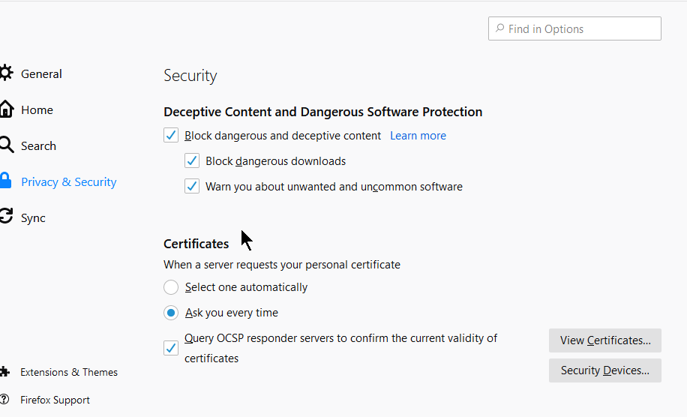Click the Extensions & Themes puzzle icon
Image resolution: width=687 pixels, height=417 pixels.
point(5,371)
